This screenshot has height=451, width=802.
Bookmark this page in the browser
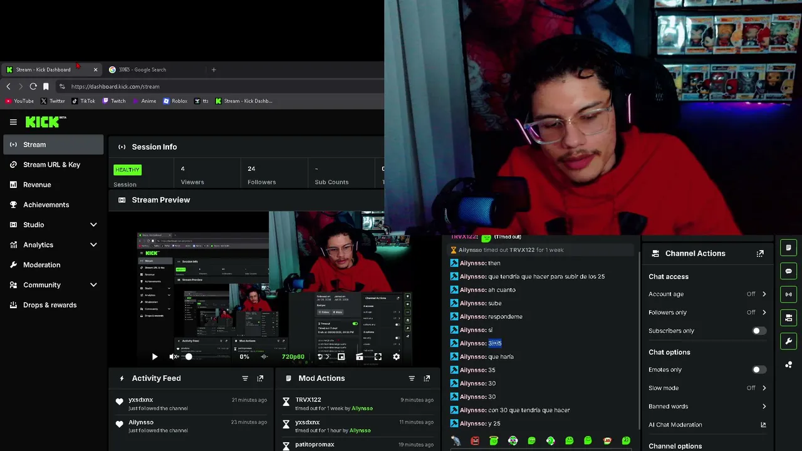pyautogui.click(x=46, y=86)
